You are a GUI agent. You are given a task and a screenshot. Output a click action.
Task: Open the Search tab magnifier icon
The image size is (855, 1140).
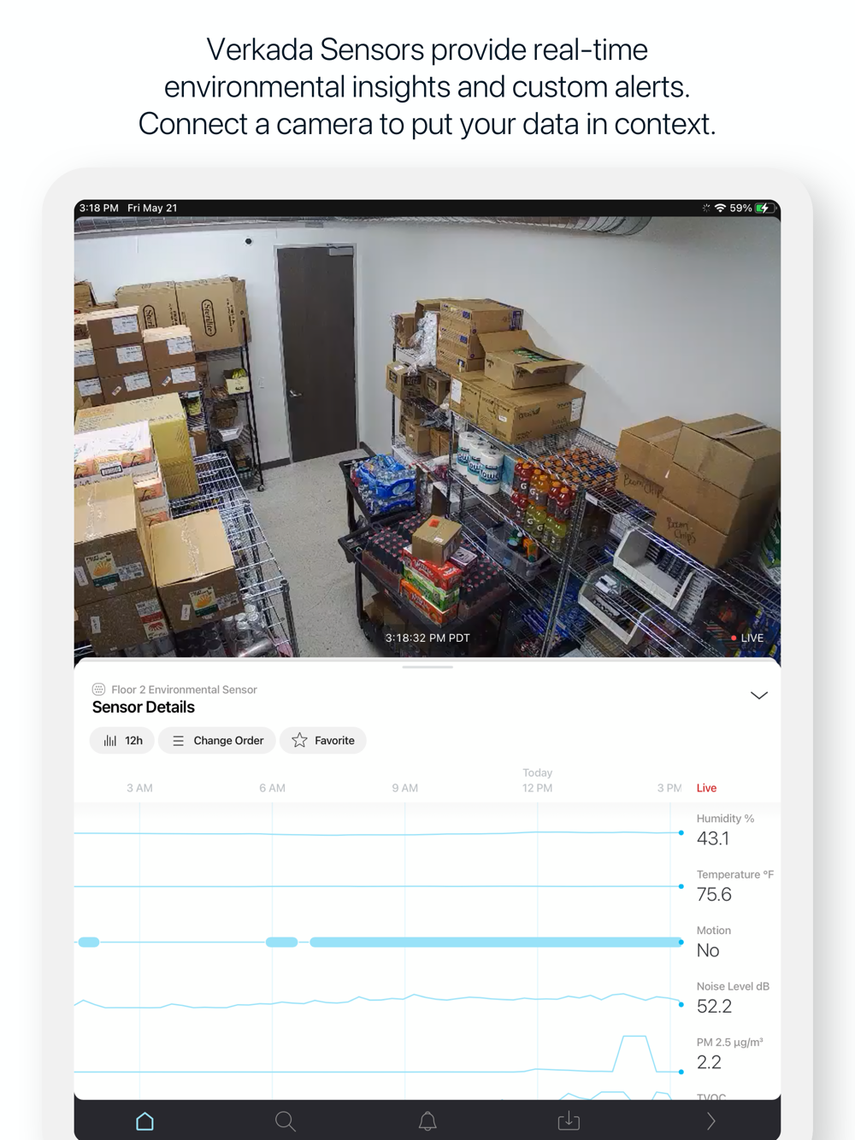click(286, 1121)
